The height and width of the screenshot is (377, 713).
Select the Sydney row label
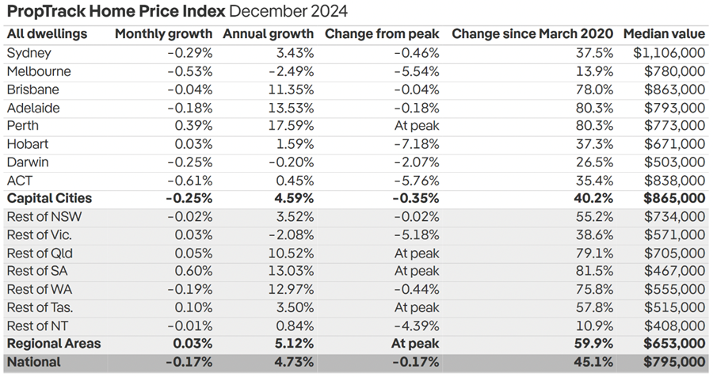click(x=28, y=53)
